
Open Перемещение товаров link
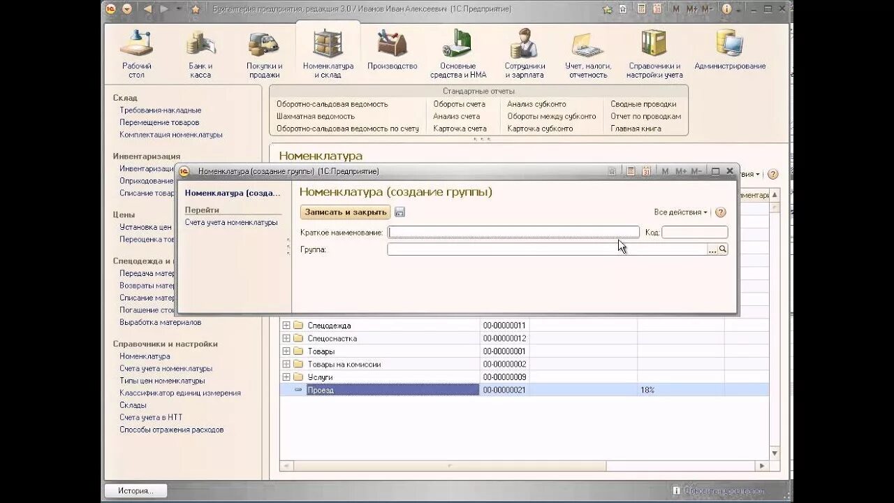159,122
